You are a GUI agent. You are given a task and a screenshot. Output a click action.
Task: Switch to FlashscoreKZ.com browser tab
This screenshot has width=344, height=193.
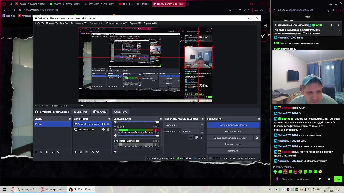(x=99, y=4)
